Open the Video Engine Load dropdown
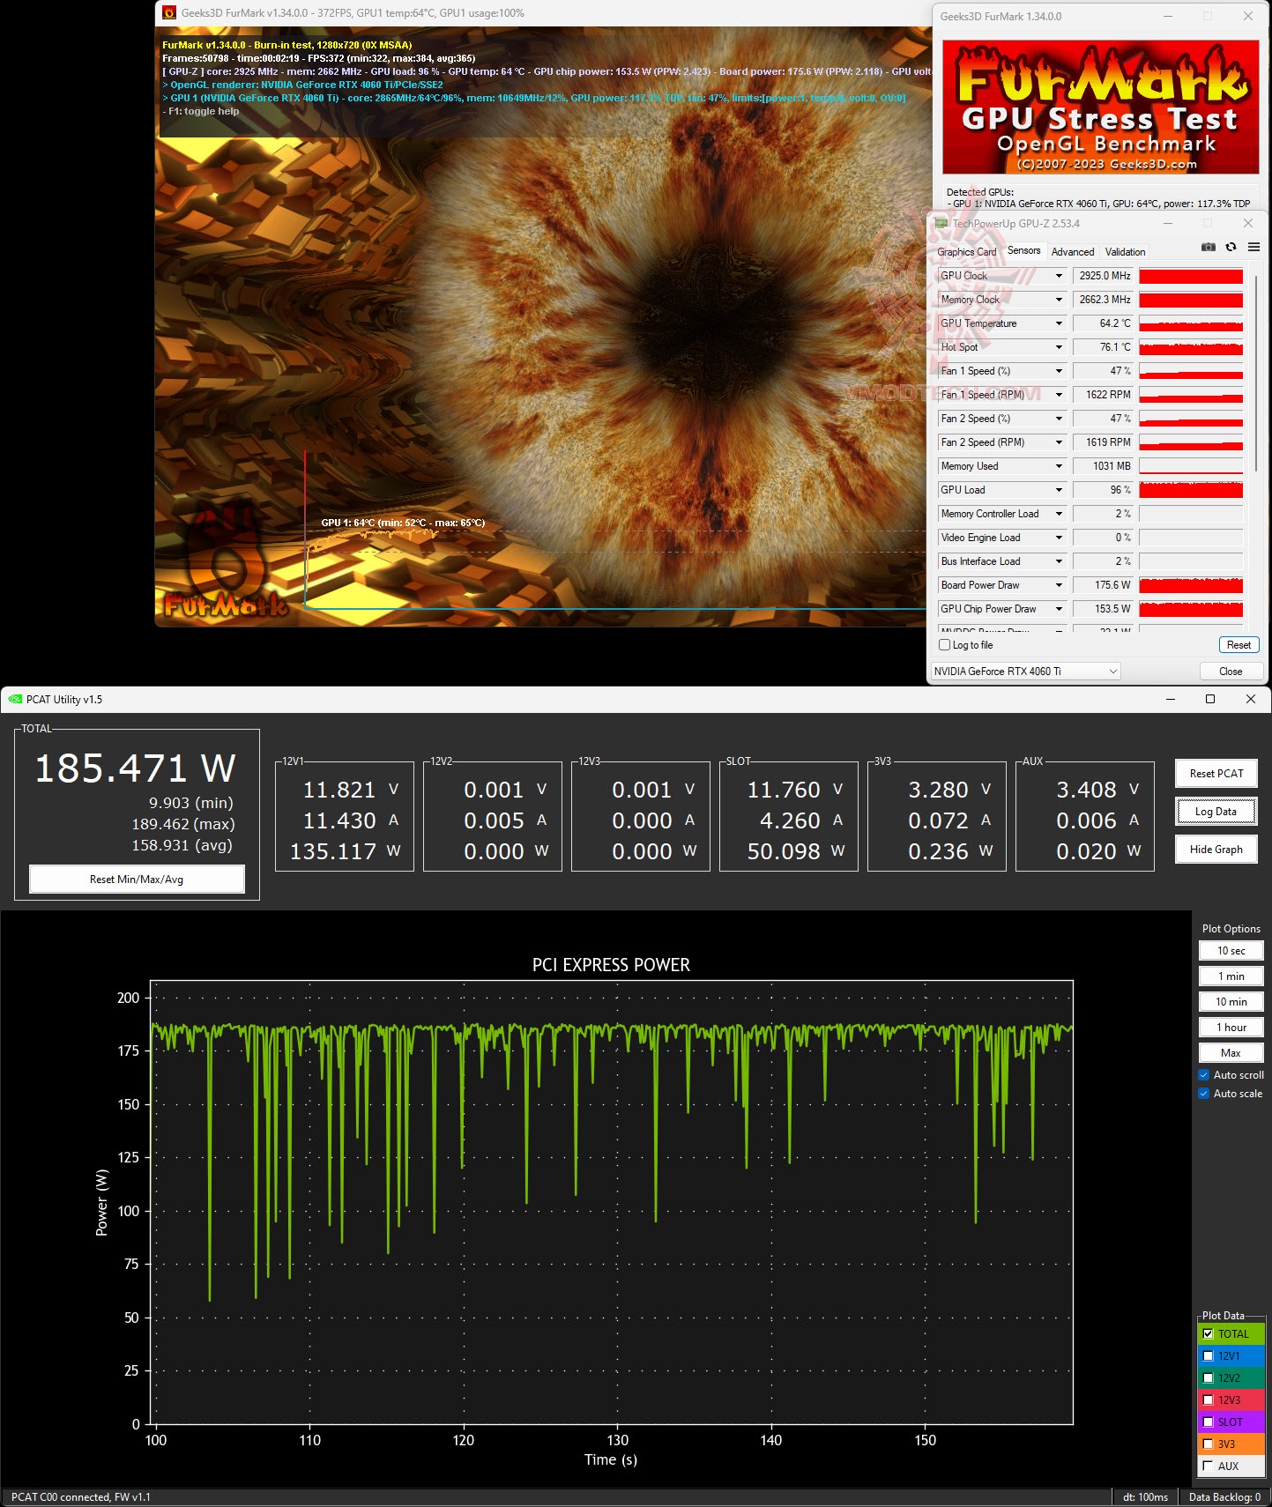Viewport: 1272px width, 1507px height. coord(1059,538)
